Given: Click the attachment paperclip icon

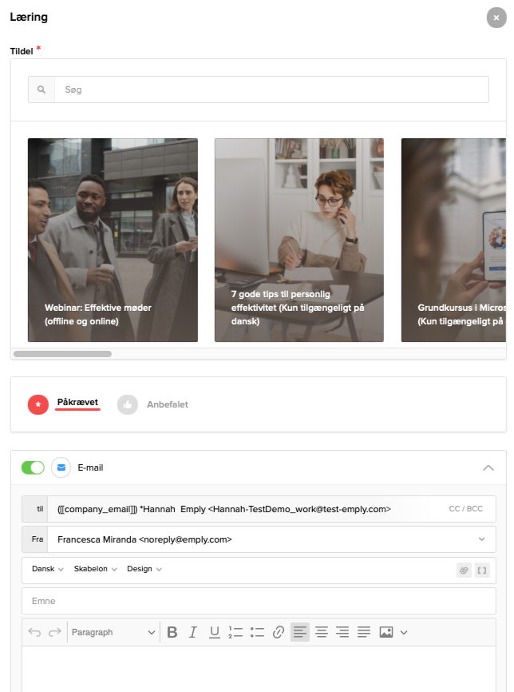Looking at the screenshot, I should [463, 570].
